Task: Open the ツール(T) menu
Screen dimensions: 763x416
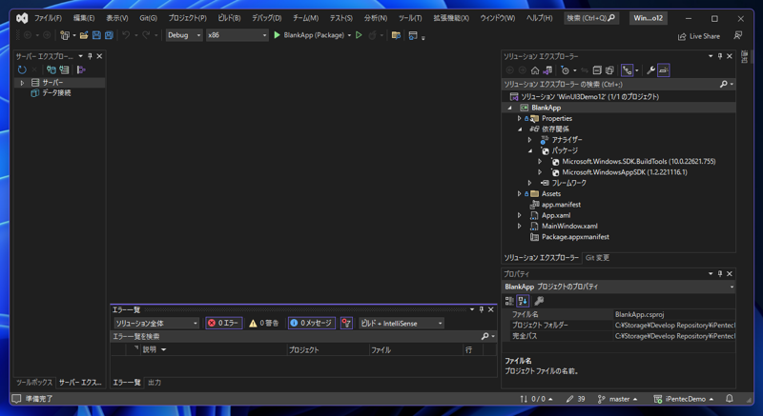Action: pos(410,18)
